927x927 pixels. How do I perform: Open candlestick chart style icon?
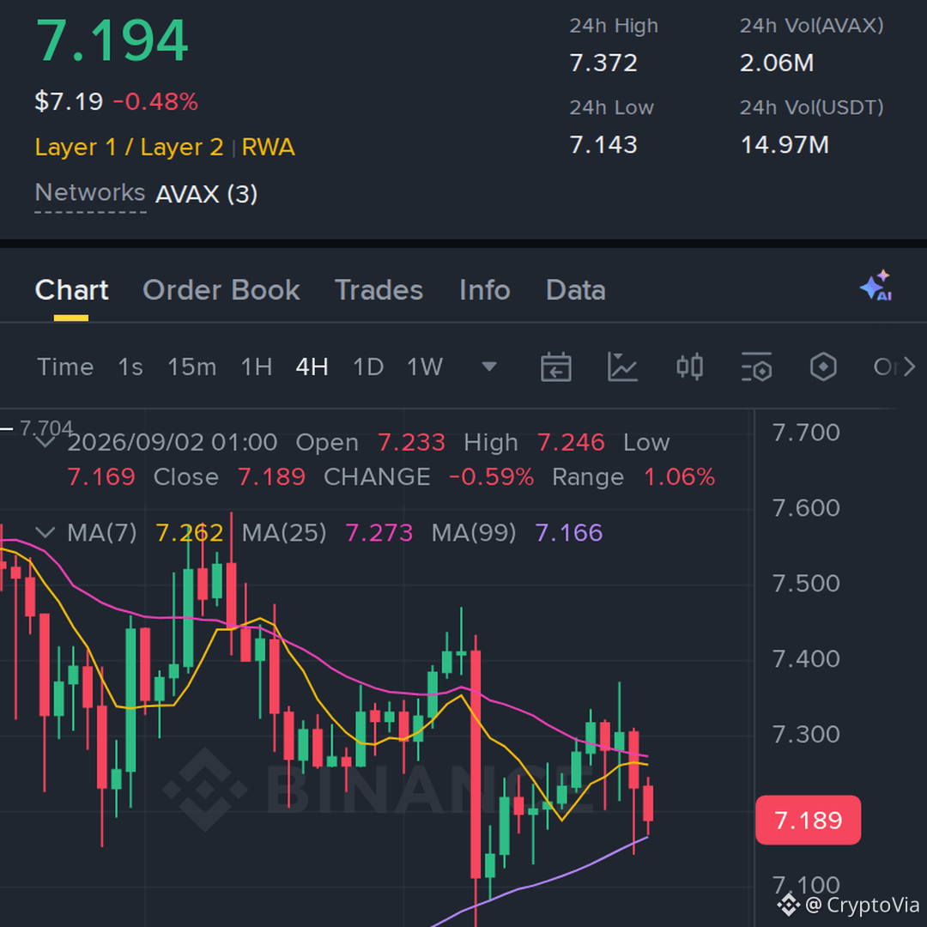[689, 367]
